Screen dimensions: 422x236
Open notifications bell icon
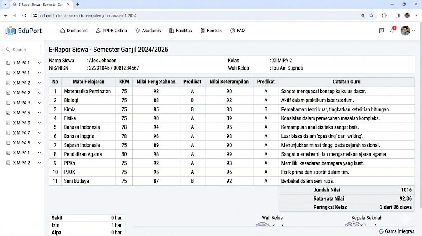click(392, 31)
